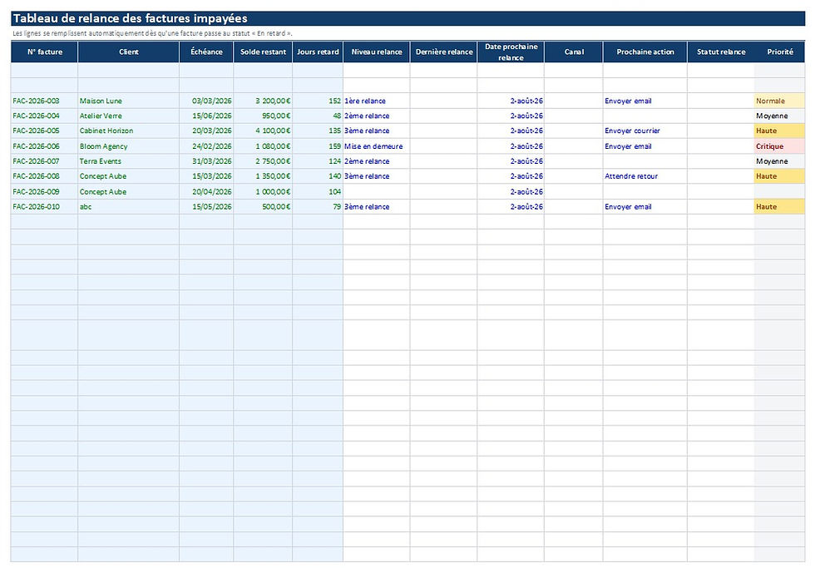Screen dimensions: 815x568
Task: Click balance cell 3 200,00€
Action: [263, 101]
